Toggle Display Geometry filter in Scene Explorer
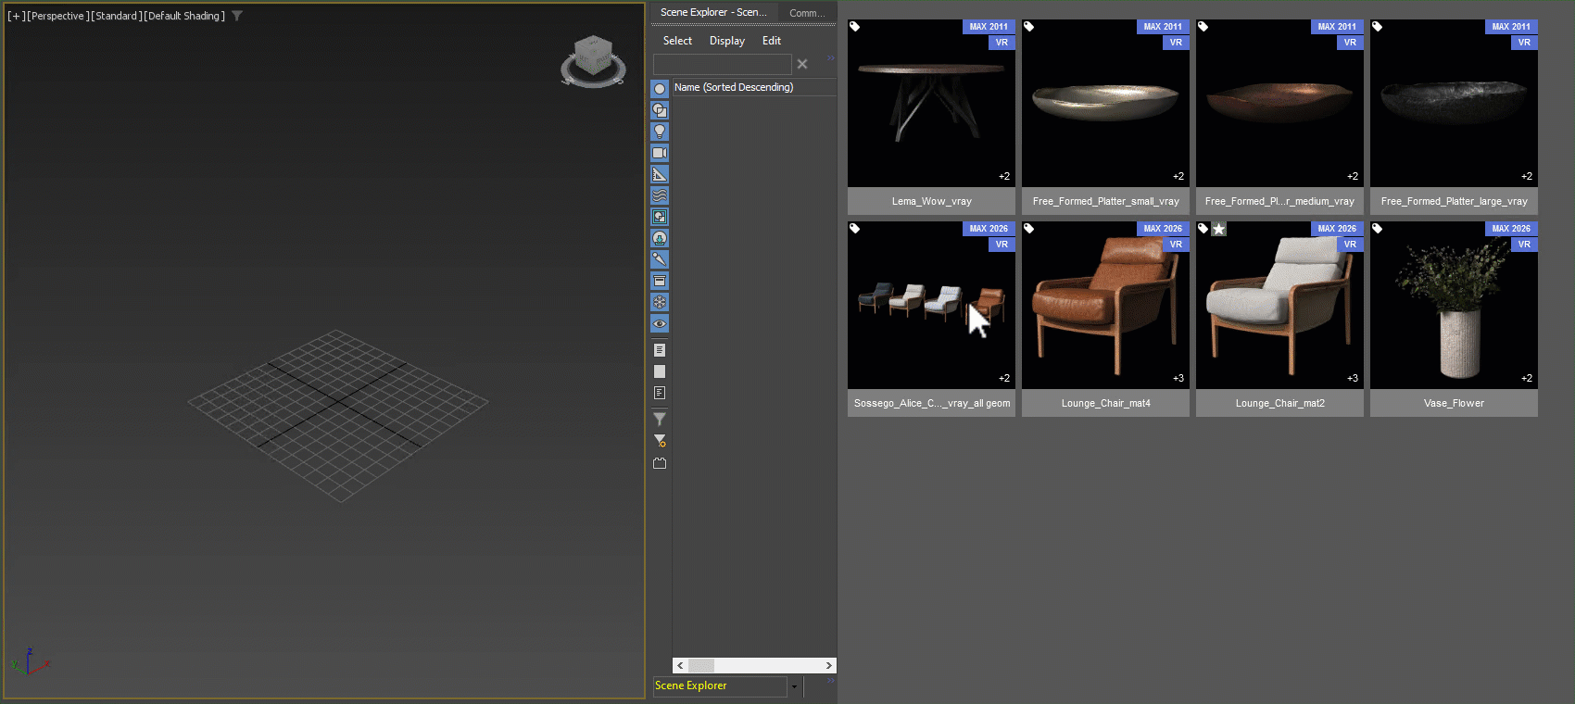The height and width of the screenshot is (704, 1575). pyautogui.click(x=660, y=89)
